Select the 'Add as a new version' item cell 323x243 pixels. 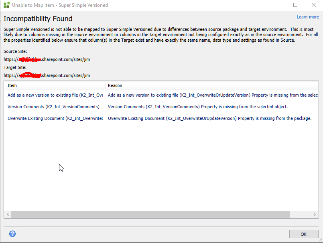pos(55,95)
